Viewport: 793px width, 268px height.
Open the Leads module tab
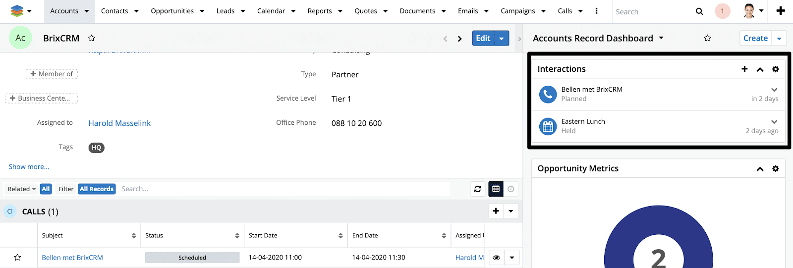click(226, 11)
